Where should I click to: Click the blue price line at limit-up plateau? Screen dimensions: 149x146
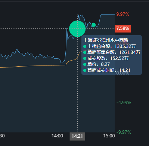(x=108, y=15)
